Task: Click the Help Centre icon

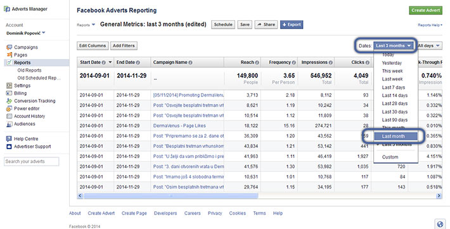Action: pyautogui.click(x=9, y=139)
